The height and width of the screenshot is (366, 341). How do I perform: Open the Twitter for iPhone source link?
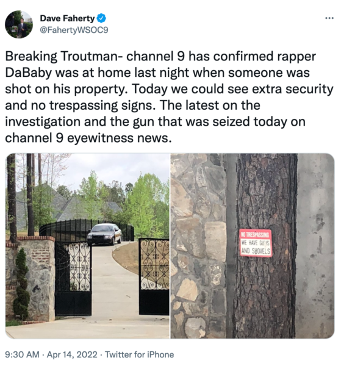pos(139,354)
